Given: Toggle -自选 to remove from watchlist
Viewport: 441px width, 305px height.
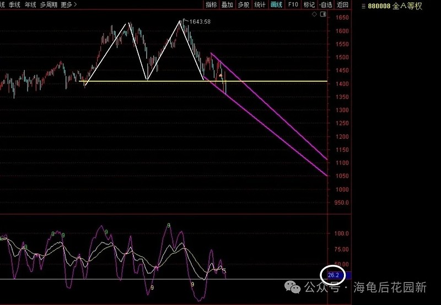Looking at the screenshot, I should tap(326, 4).
